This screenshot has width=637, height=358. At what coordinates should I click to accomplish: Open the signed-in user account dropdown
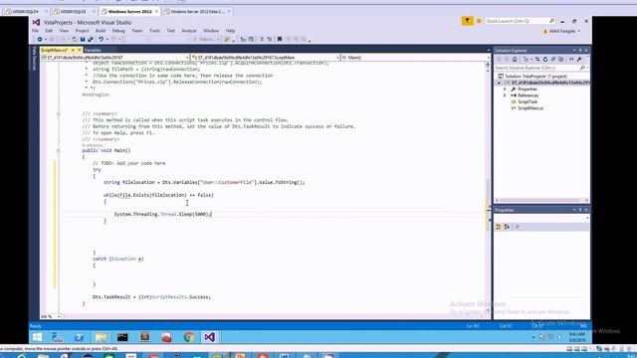[x=561, y=31]
